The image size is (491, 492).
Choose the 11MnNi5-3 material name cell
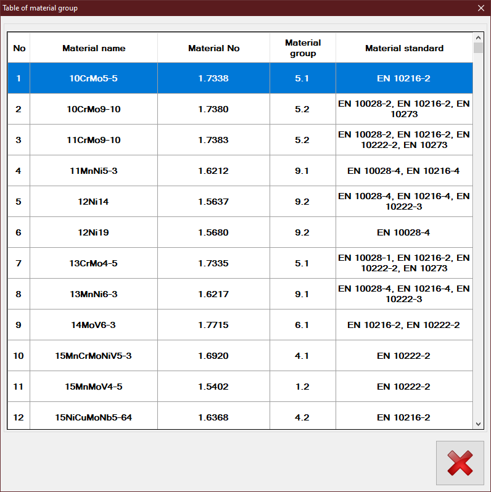94,171
